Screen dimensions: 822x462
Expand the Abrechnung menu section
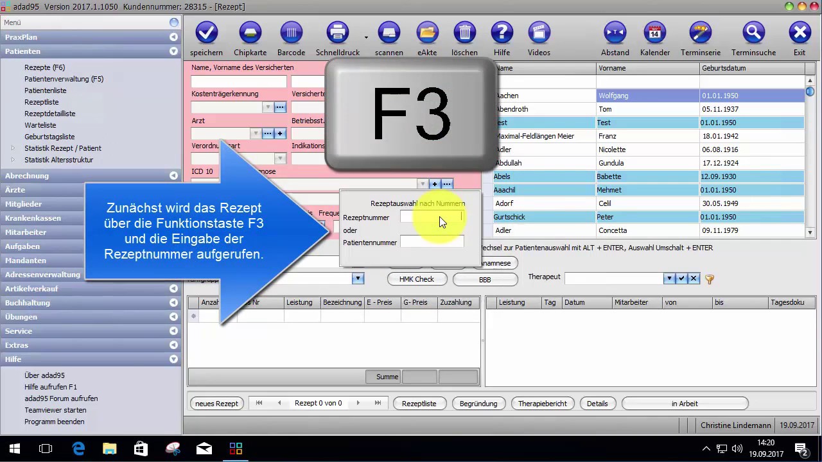pyautogui.click(x=173, y=176)
